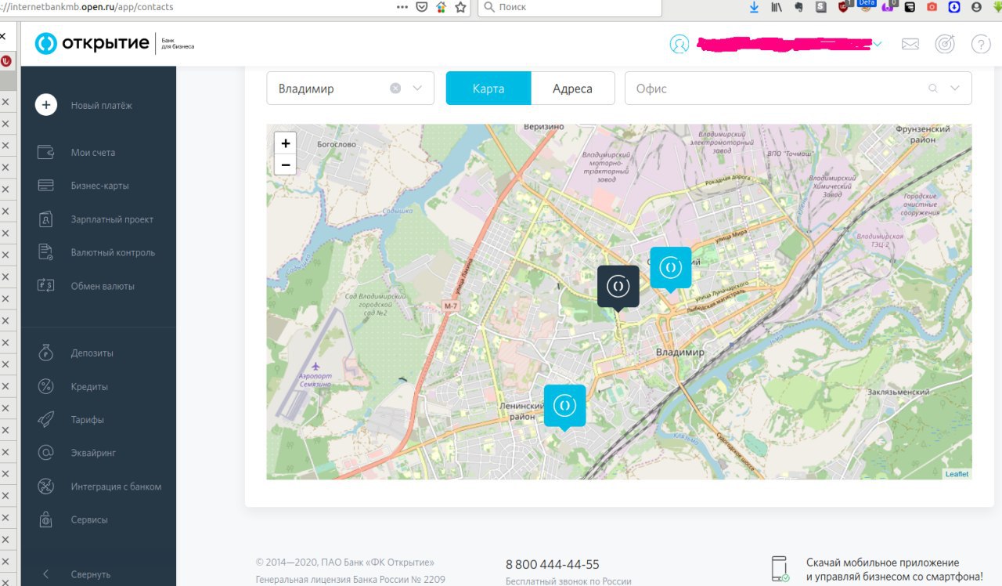Click the search magnifier in Офис field
Image resolution: width=1002 pixels, height=586 pixels.
pos(932,89)
